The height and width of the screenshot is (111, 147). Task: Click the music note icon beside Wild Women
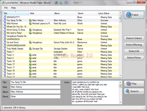[x=5, y=23]
